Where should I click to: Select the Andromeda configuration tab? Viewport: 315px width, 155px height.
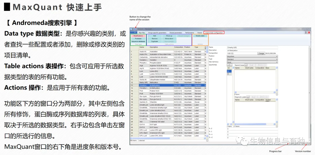point(214,33)
